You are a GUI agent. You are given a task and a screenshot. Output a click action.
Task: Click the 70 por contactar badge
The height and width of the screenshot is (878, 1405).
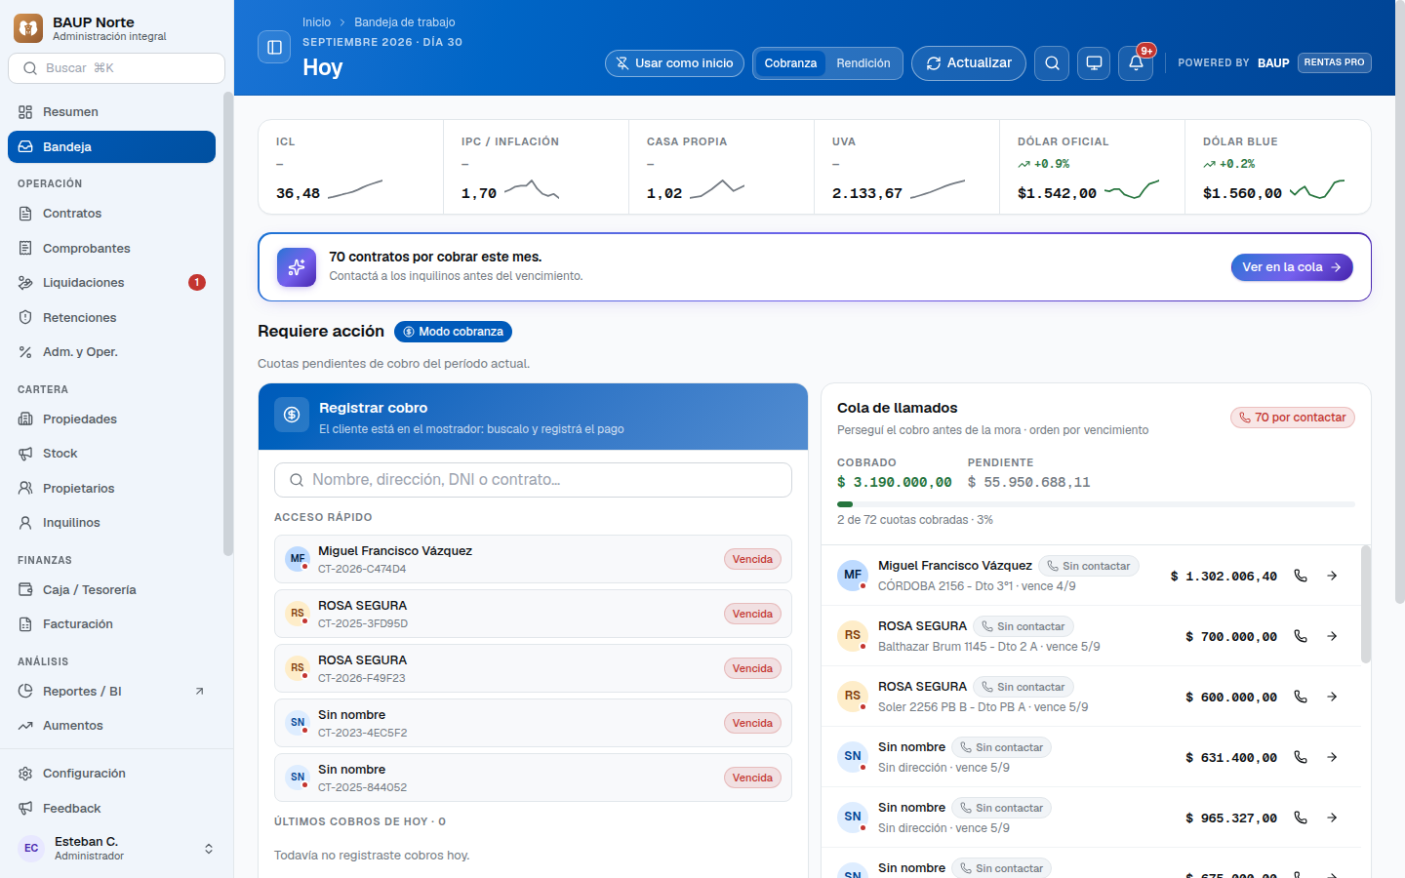pos(1293,418)
